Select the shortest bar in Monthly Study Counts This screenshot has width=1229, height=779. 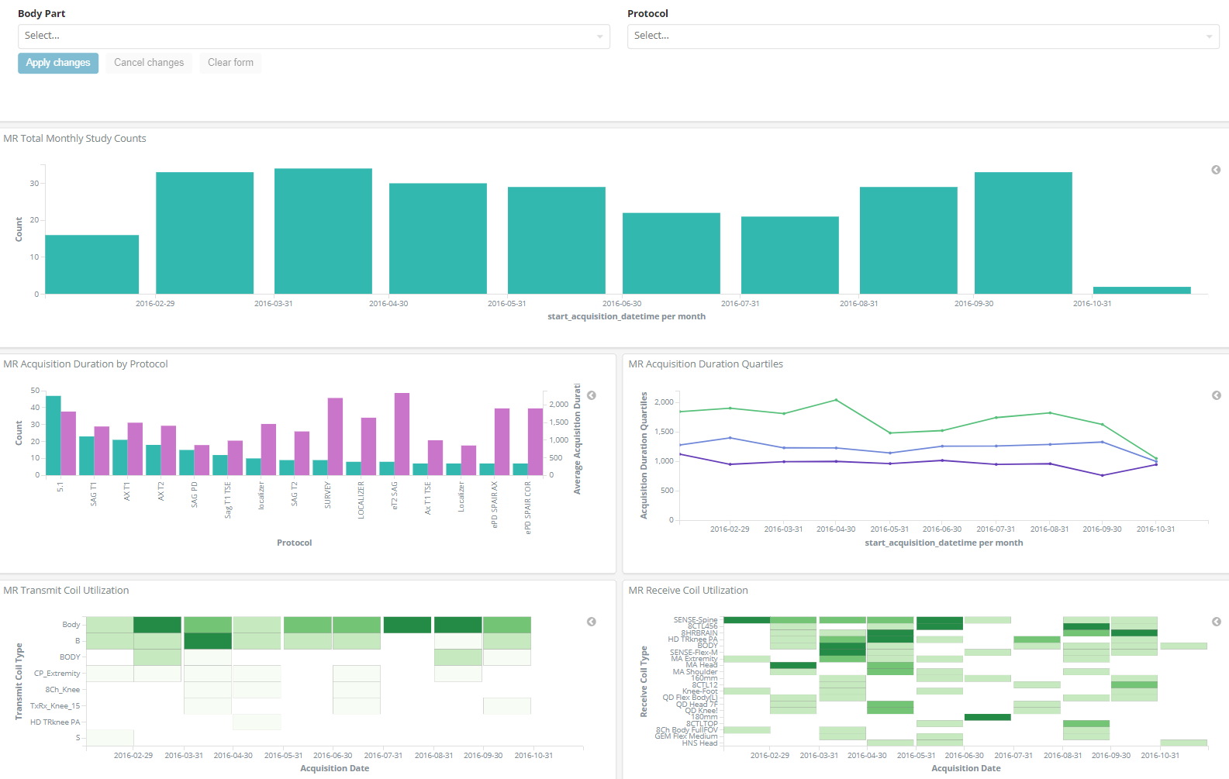point(1141,291)
